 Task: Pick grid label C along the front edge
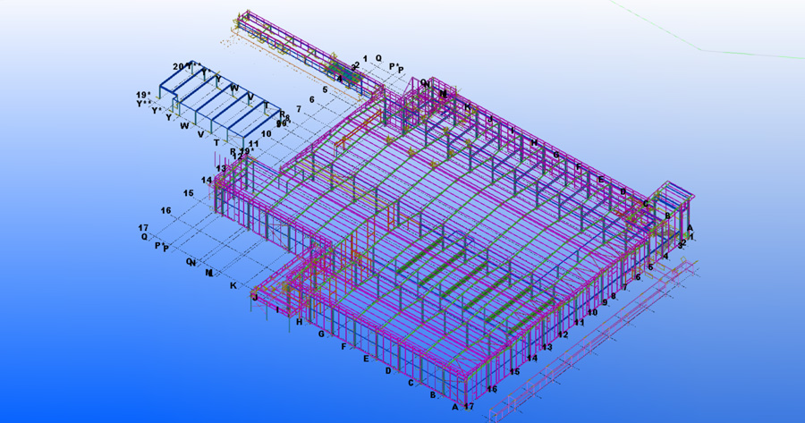pos(411,383)
